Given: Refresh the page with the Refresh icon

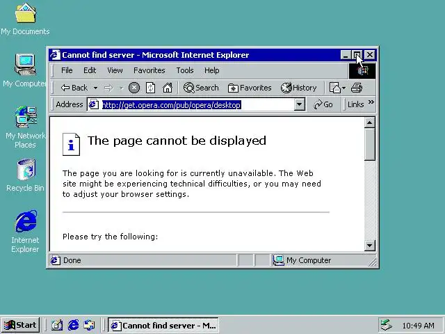Looking at the screenshot, I should (150, 88).
